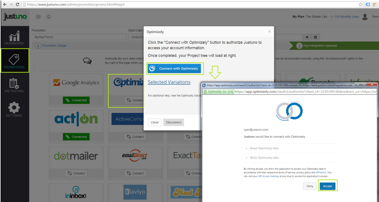Click inside the Spring Promo name field

pyautogui.click(x=79, y=37)
